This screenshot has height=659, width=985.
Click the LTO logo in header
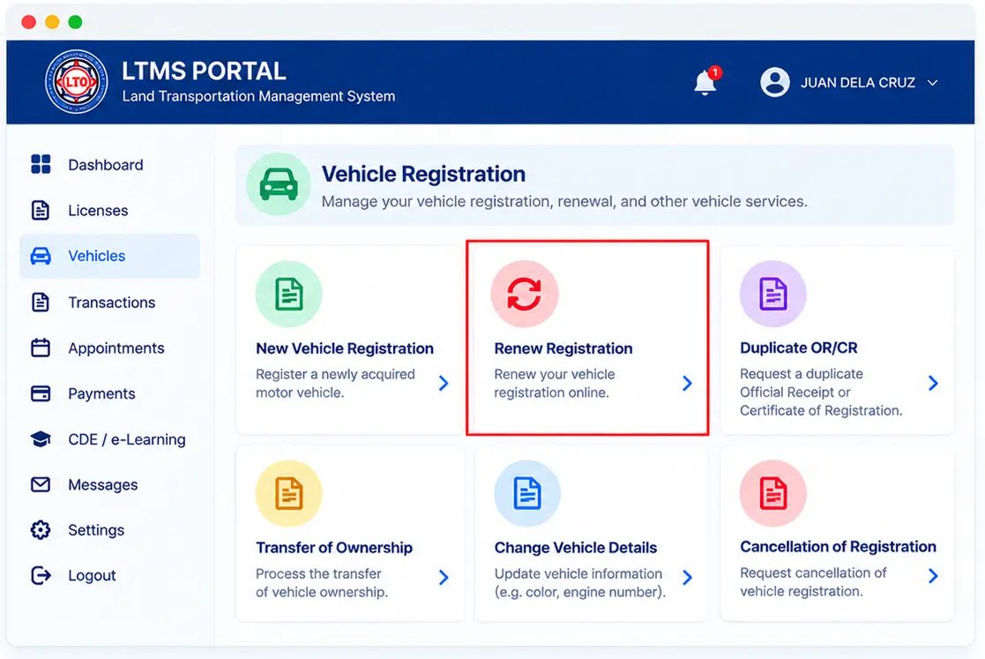pyautogui.click(x=77, y=82)
